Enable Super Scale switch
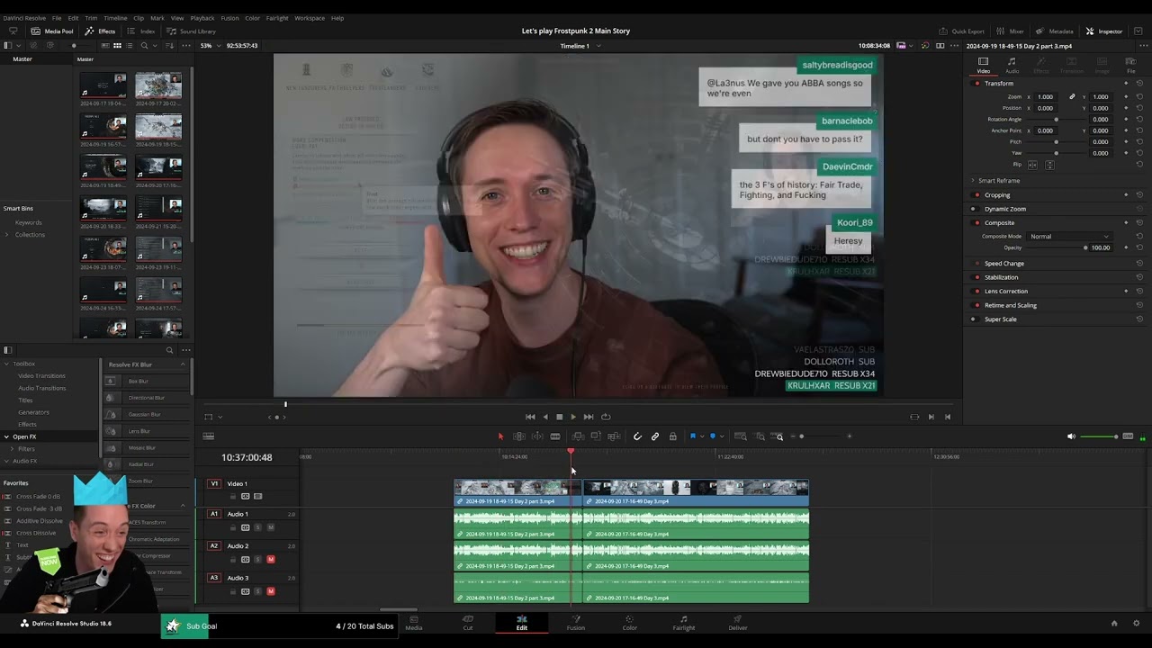Screen dimensions: 1152x648 tap(976, 319)
